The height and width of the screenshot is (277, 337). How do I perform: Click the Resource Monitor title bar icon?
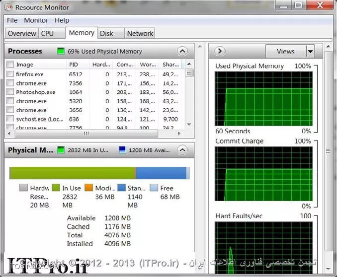(8, 7)
